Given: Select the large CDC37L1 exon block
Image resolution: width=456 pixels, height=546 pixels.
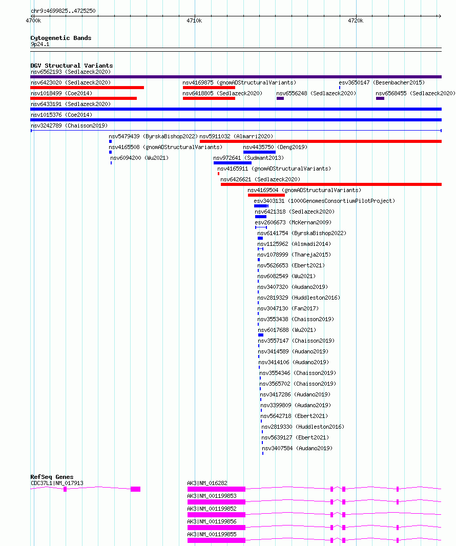Looking at the screenshot, I should [135, 489].
